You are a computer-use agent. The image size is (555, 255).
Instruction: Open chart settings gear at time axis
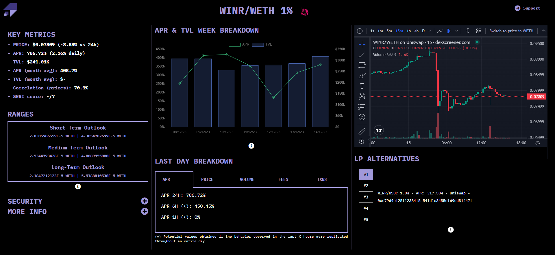(538, 143)
